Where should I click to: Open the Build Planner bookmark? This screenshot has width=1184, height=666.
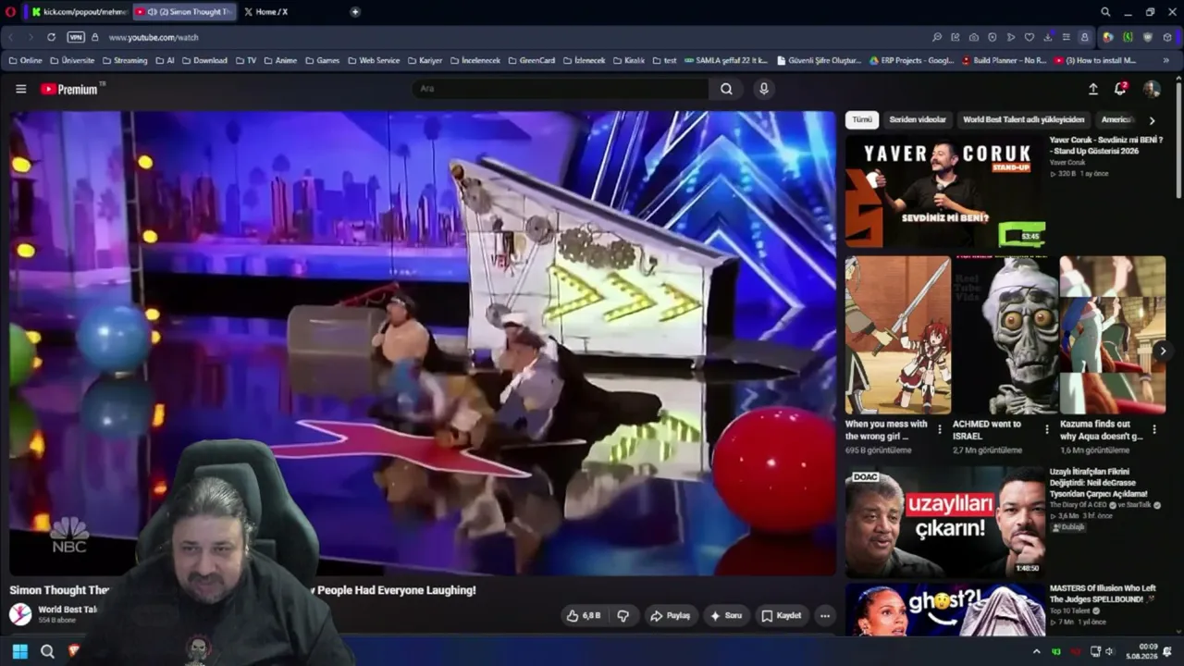point(1004,60)
